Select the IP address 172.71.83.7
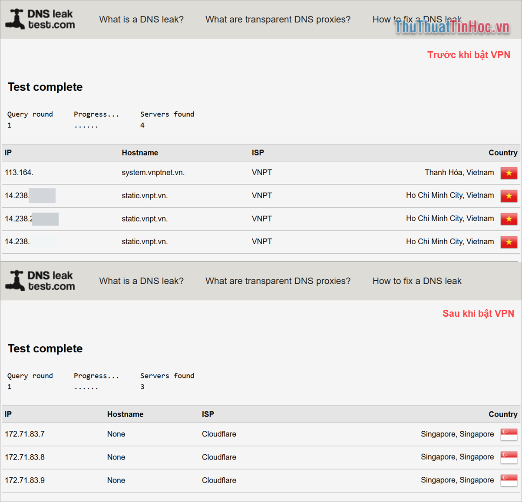Screen dimensions: 522x502 tap(25, 434)
